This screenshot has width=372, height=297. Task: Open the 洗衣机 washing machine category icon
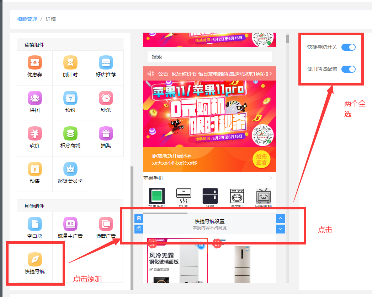237,196
